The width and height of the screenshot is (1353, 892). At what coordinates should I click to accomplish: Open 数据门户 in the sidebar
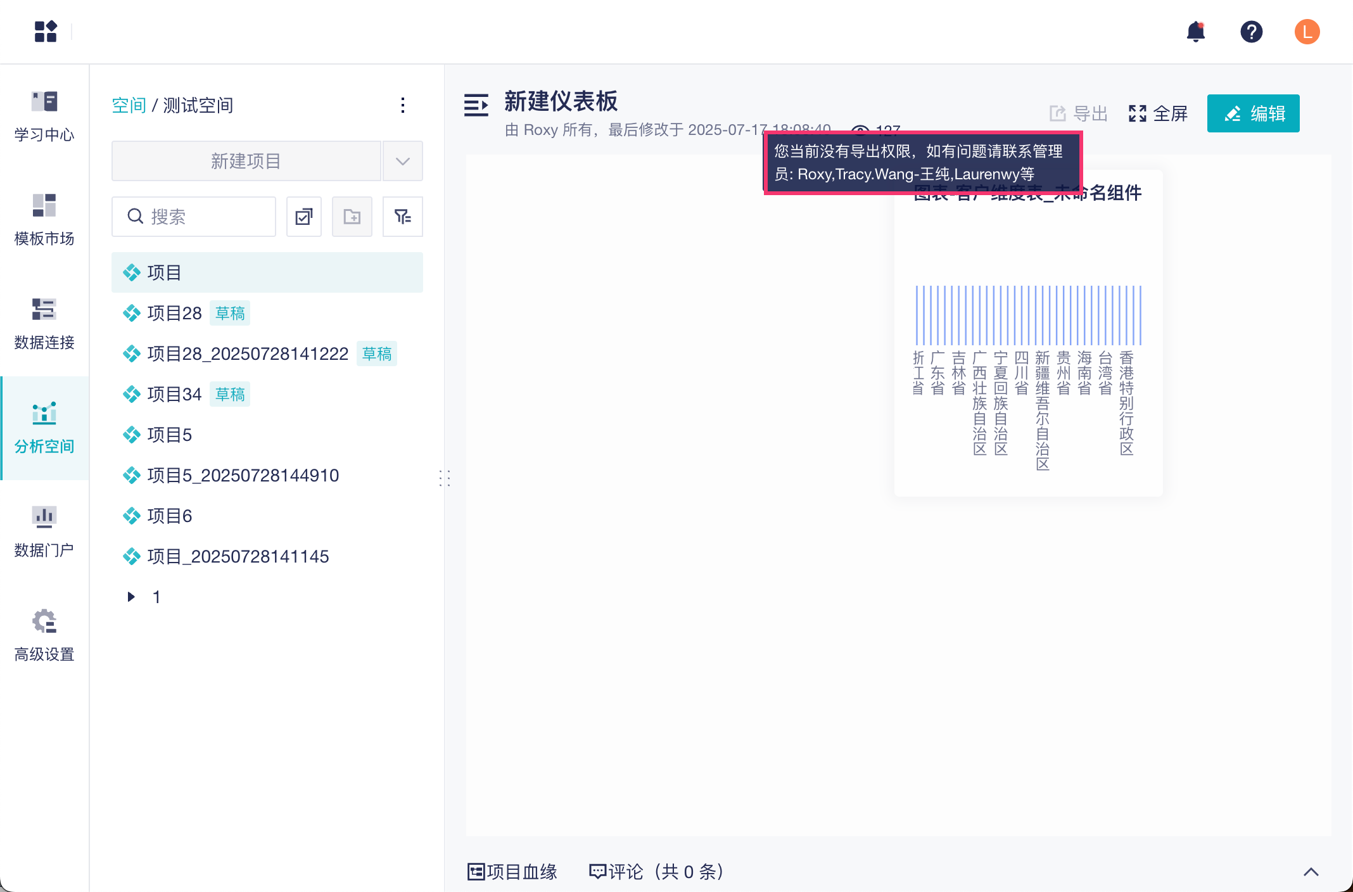click(44, 532)
